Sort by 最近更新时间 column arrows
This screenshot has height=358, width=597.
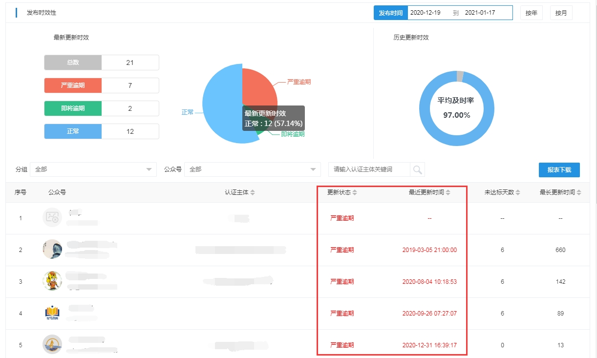448,193
